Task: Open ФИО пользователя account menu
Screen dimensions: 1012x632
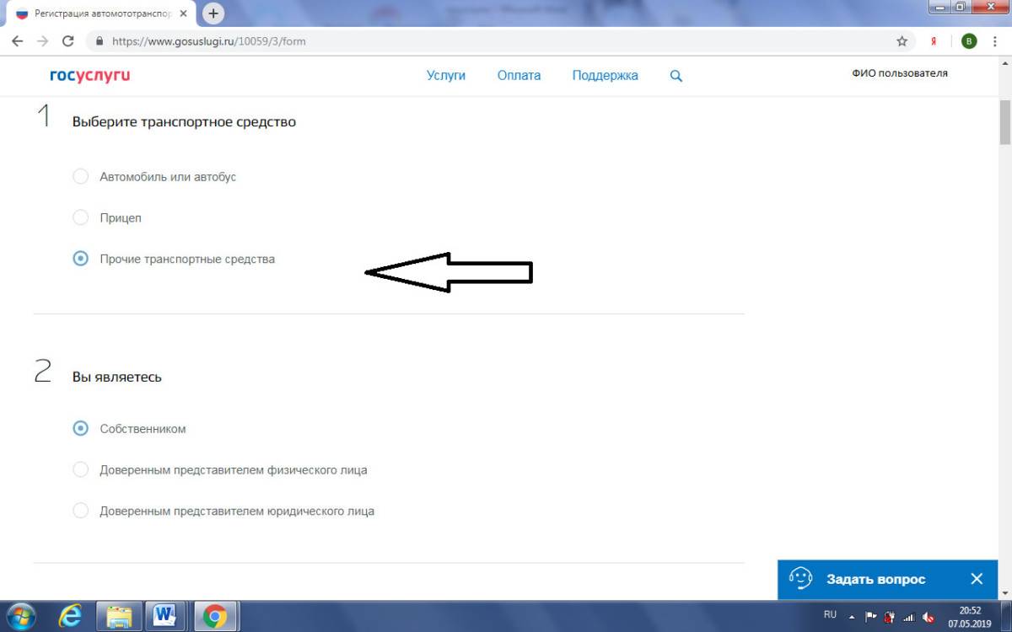Action: point(899,73)
